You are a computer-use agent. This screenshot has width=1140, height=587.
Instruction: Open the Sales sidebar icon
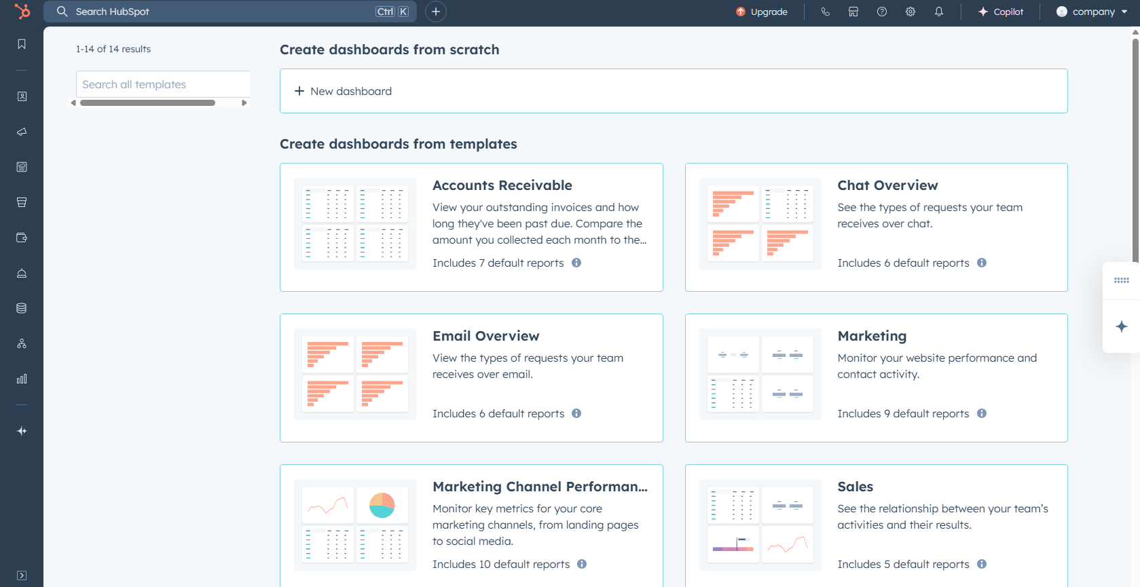(x=22, y=202)
